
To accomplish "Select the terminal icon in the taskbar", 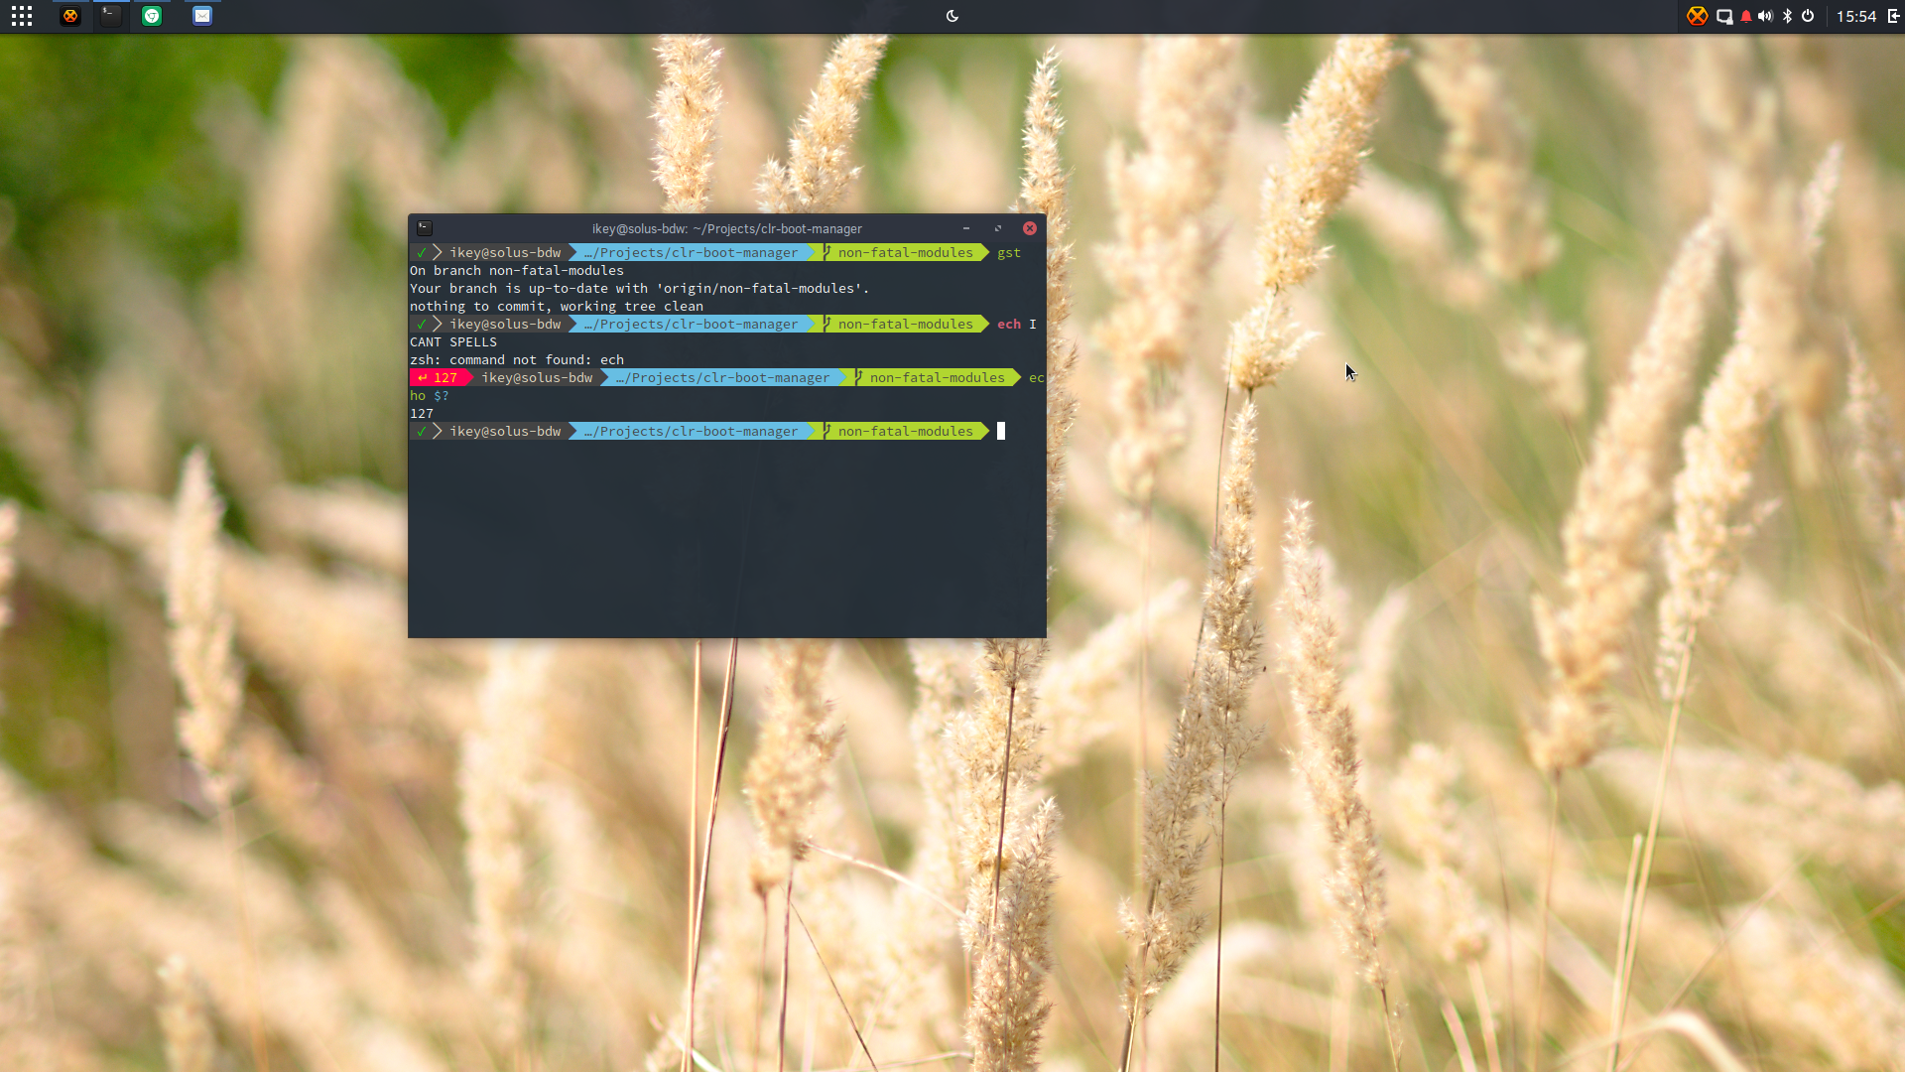I will (x=111, y=16).
